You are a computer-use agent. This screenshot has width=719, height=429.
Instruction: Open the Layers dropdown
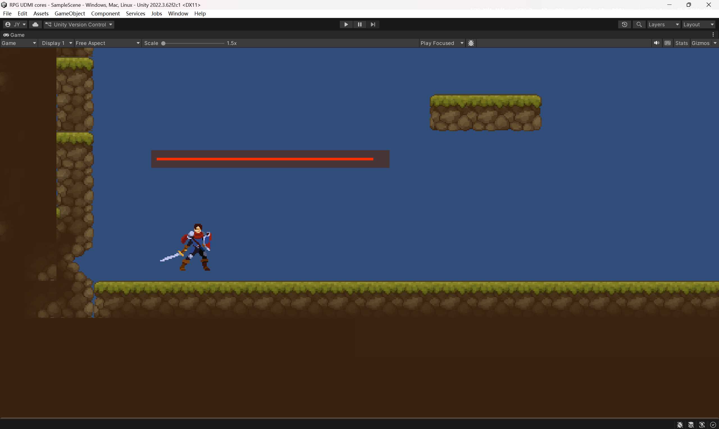pyautogui.click(x=663, y=25)
